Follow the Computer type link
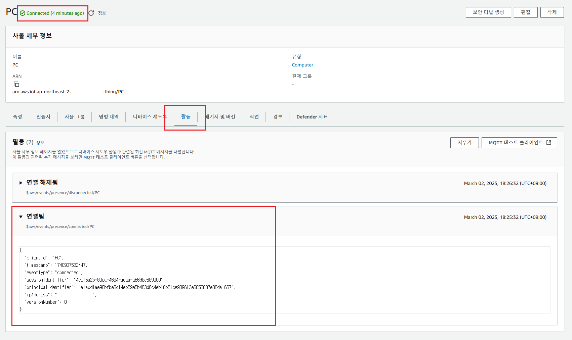This screenshot has width=572, height=340. tap(302, 65)
